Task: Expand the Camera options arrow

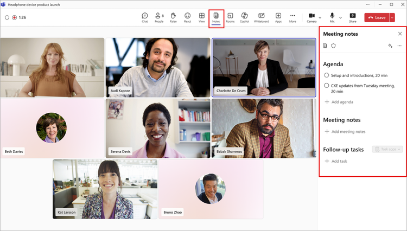Action: [x=320, y=18]
